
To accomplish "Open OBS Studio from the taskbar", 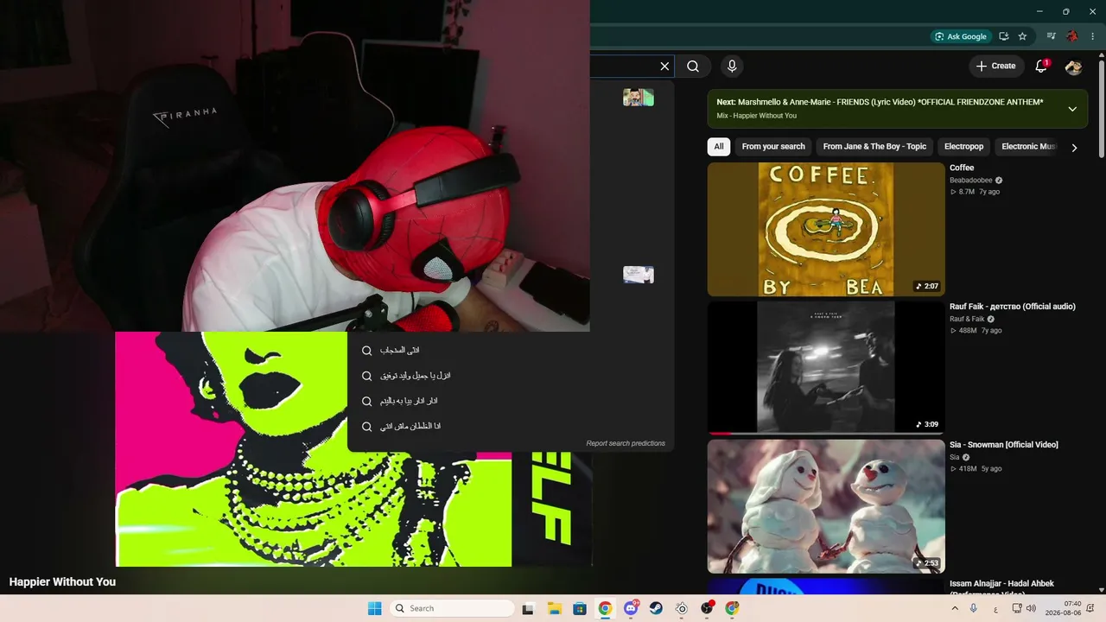I will pyautogui.click(x=707, y=608).
